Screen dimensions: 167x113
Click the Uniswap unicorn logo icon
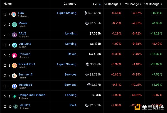click(14, 56)
